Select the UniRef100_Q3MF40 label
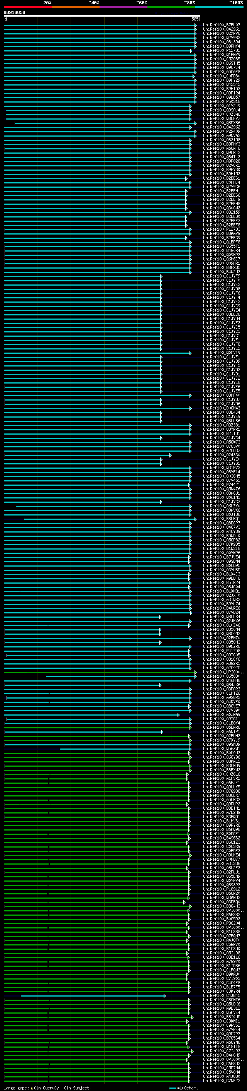This screenshot has height=1091, width=247. click(221, 396)
